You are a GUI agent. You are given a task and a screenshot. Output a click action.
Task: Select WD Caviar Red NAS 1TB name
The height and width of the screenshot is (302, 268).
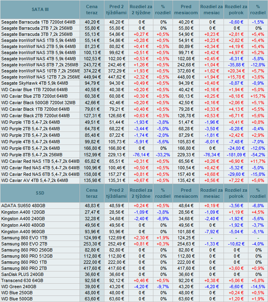click(40, 162)
